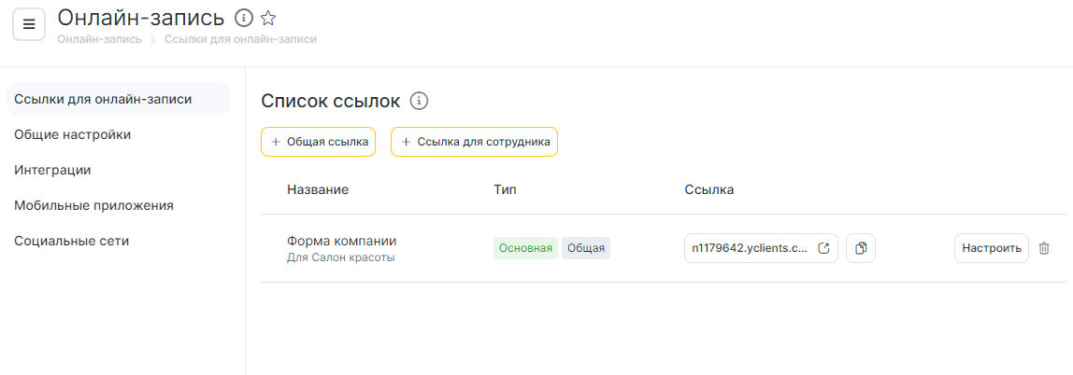1073x375 pixels.
Task: Open booking link in new tab icon
Action: point(824,249)
